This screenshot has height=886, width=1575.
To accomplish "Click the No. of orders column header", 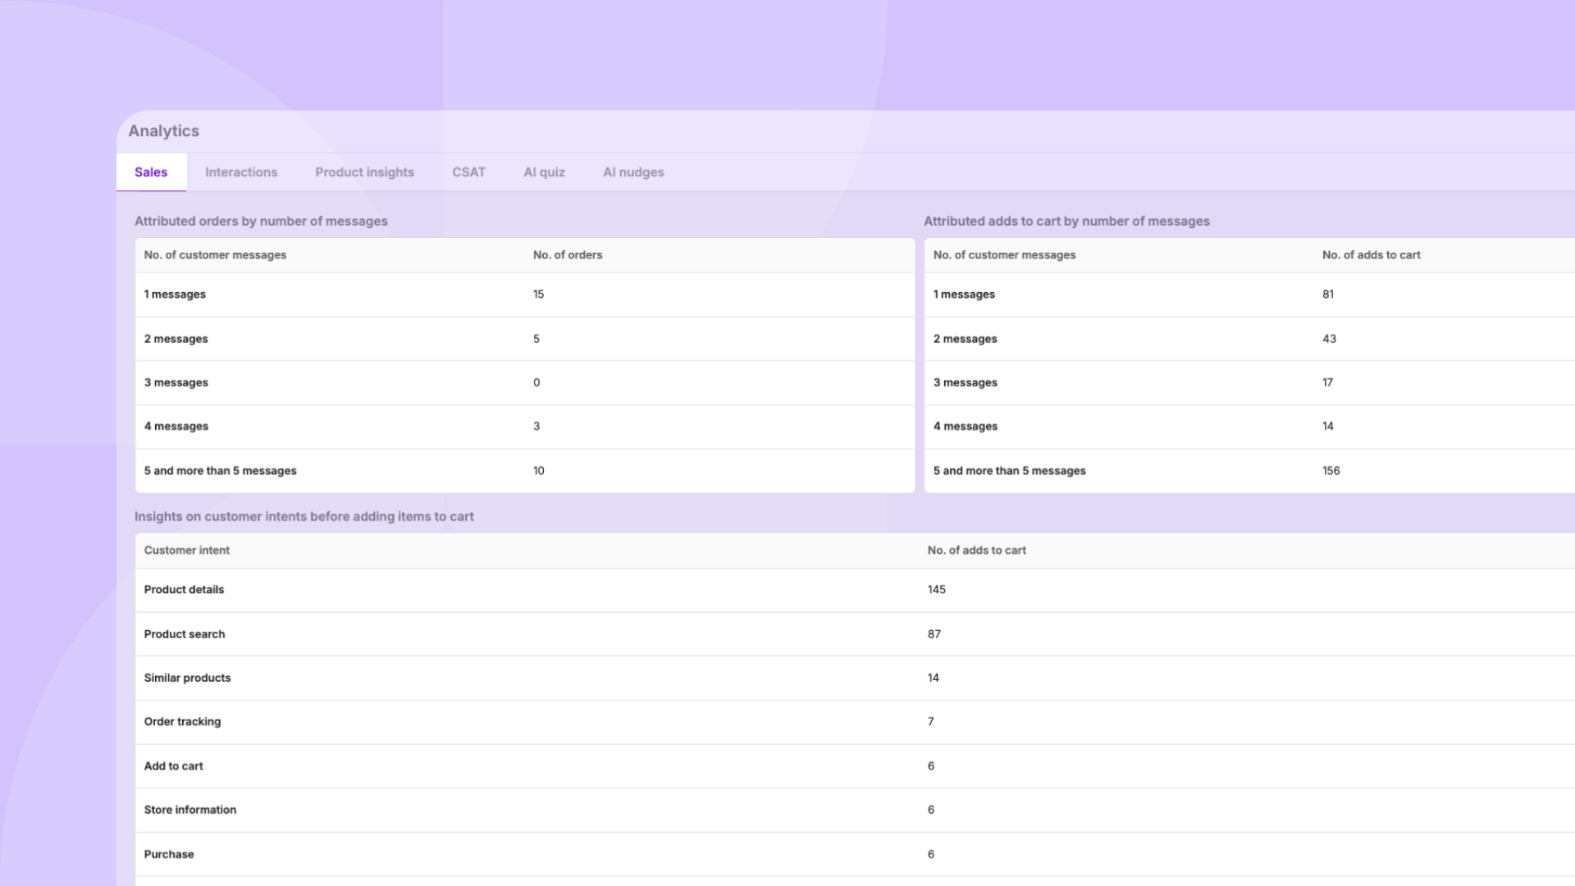I will 567,255.
